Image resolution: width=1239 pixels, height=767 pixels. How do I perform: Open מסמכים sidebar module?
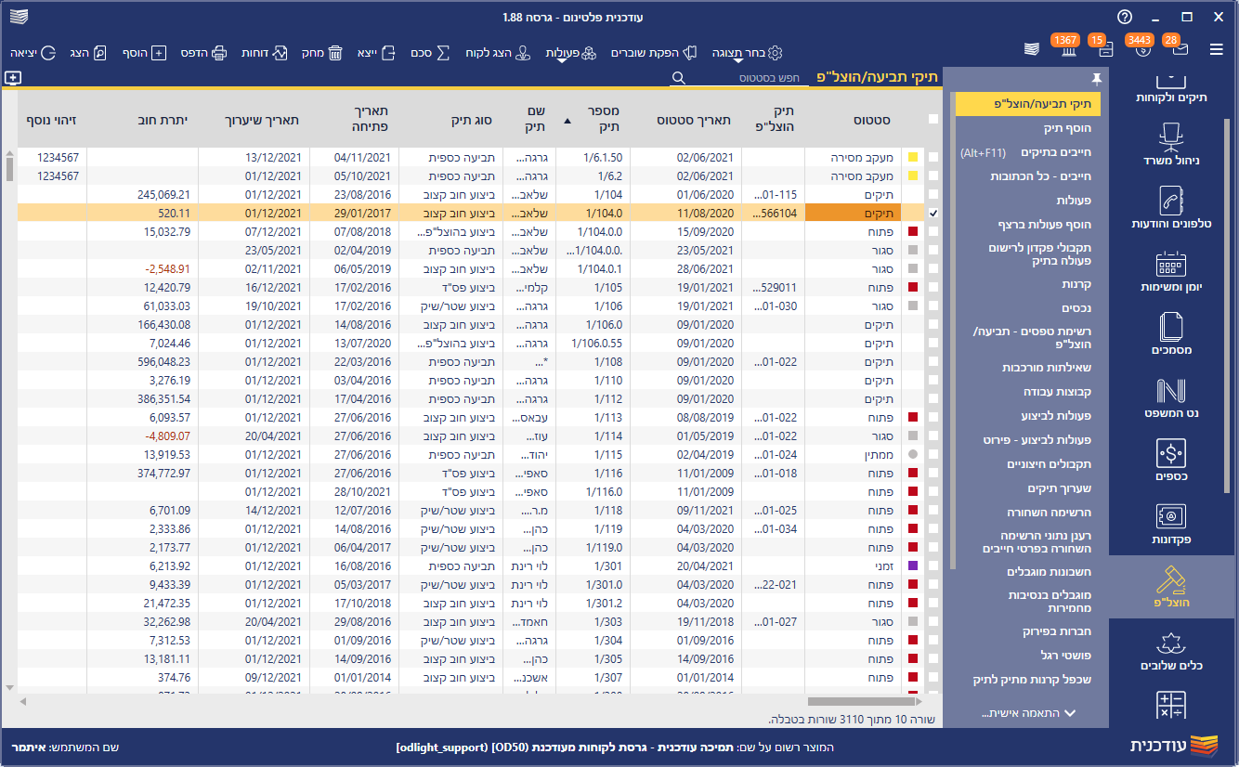coord(1171,335)
